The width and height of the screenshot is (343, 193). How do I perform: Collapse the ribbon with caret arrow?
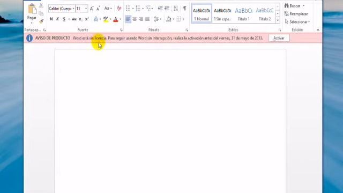point(318,30)
